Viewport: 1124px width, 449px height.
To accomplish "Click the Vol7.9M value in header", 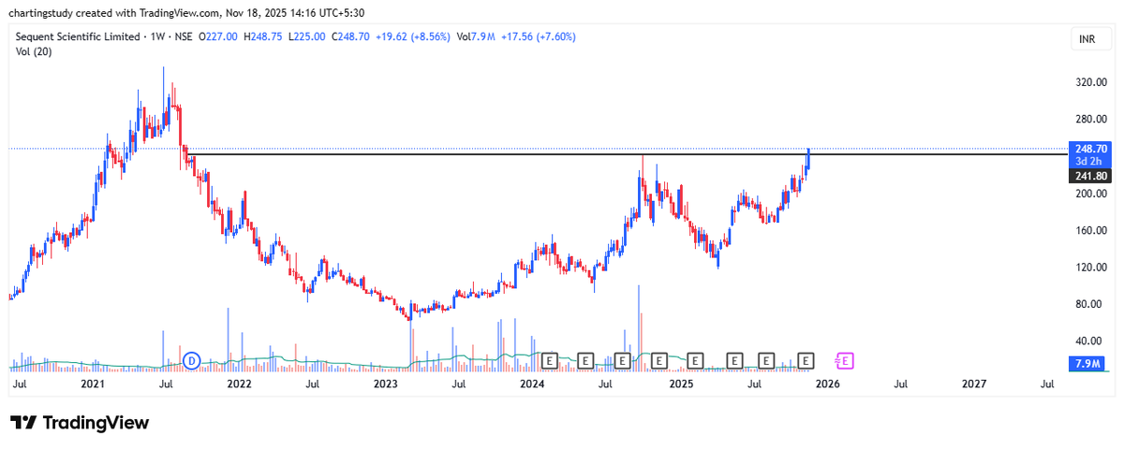I will pos(476,37).
